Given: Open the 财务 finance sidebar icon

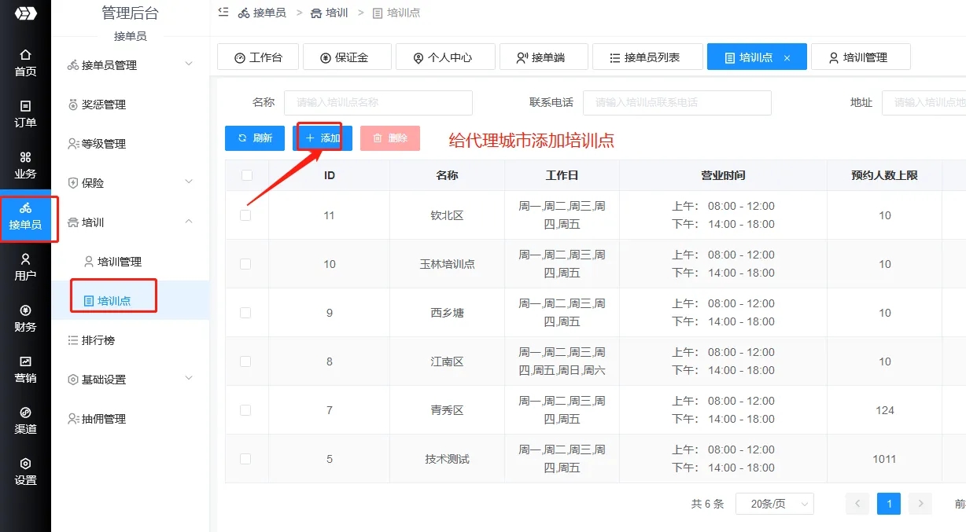Looking at the screenshot, I should coord(25,318).
